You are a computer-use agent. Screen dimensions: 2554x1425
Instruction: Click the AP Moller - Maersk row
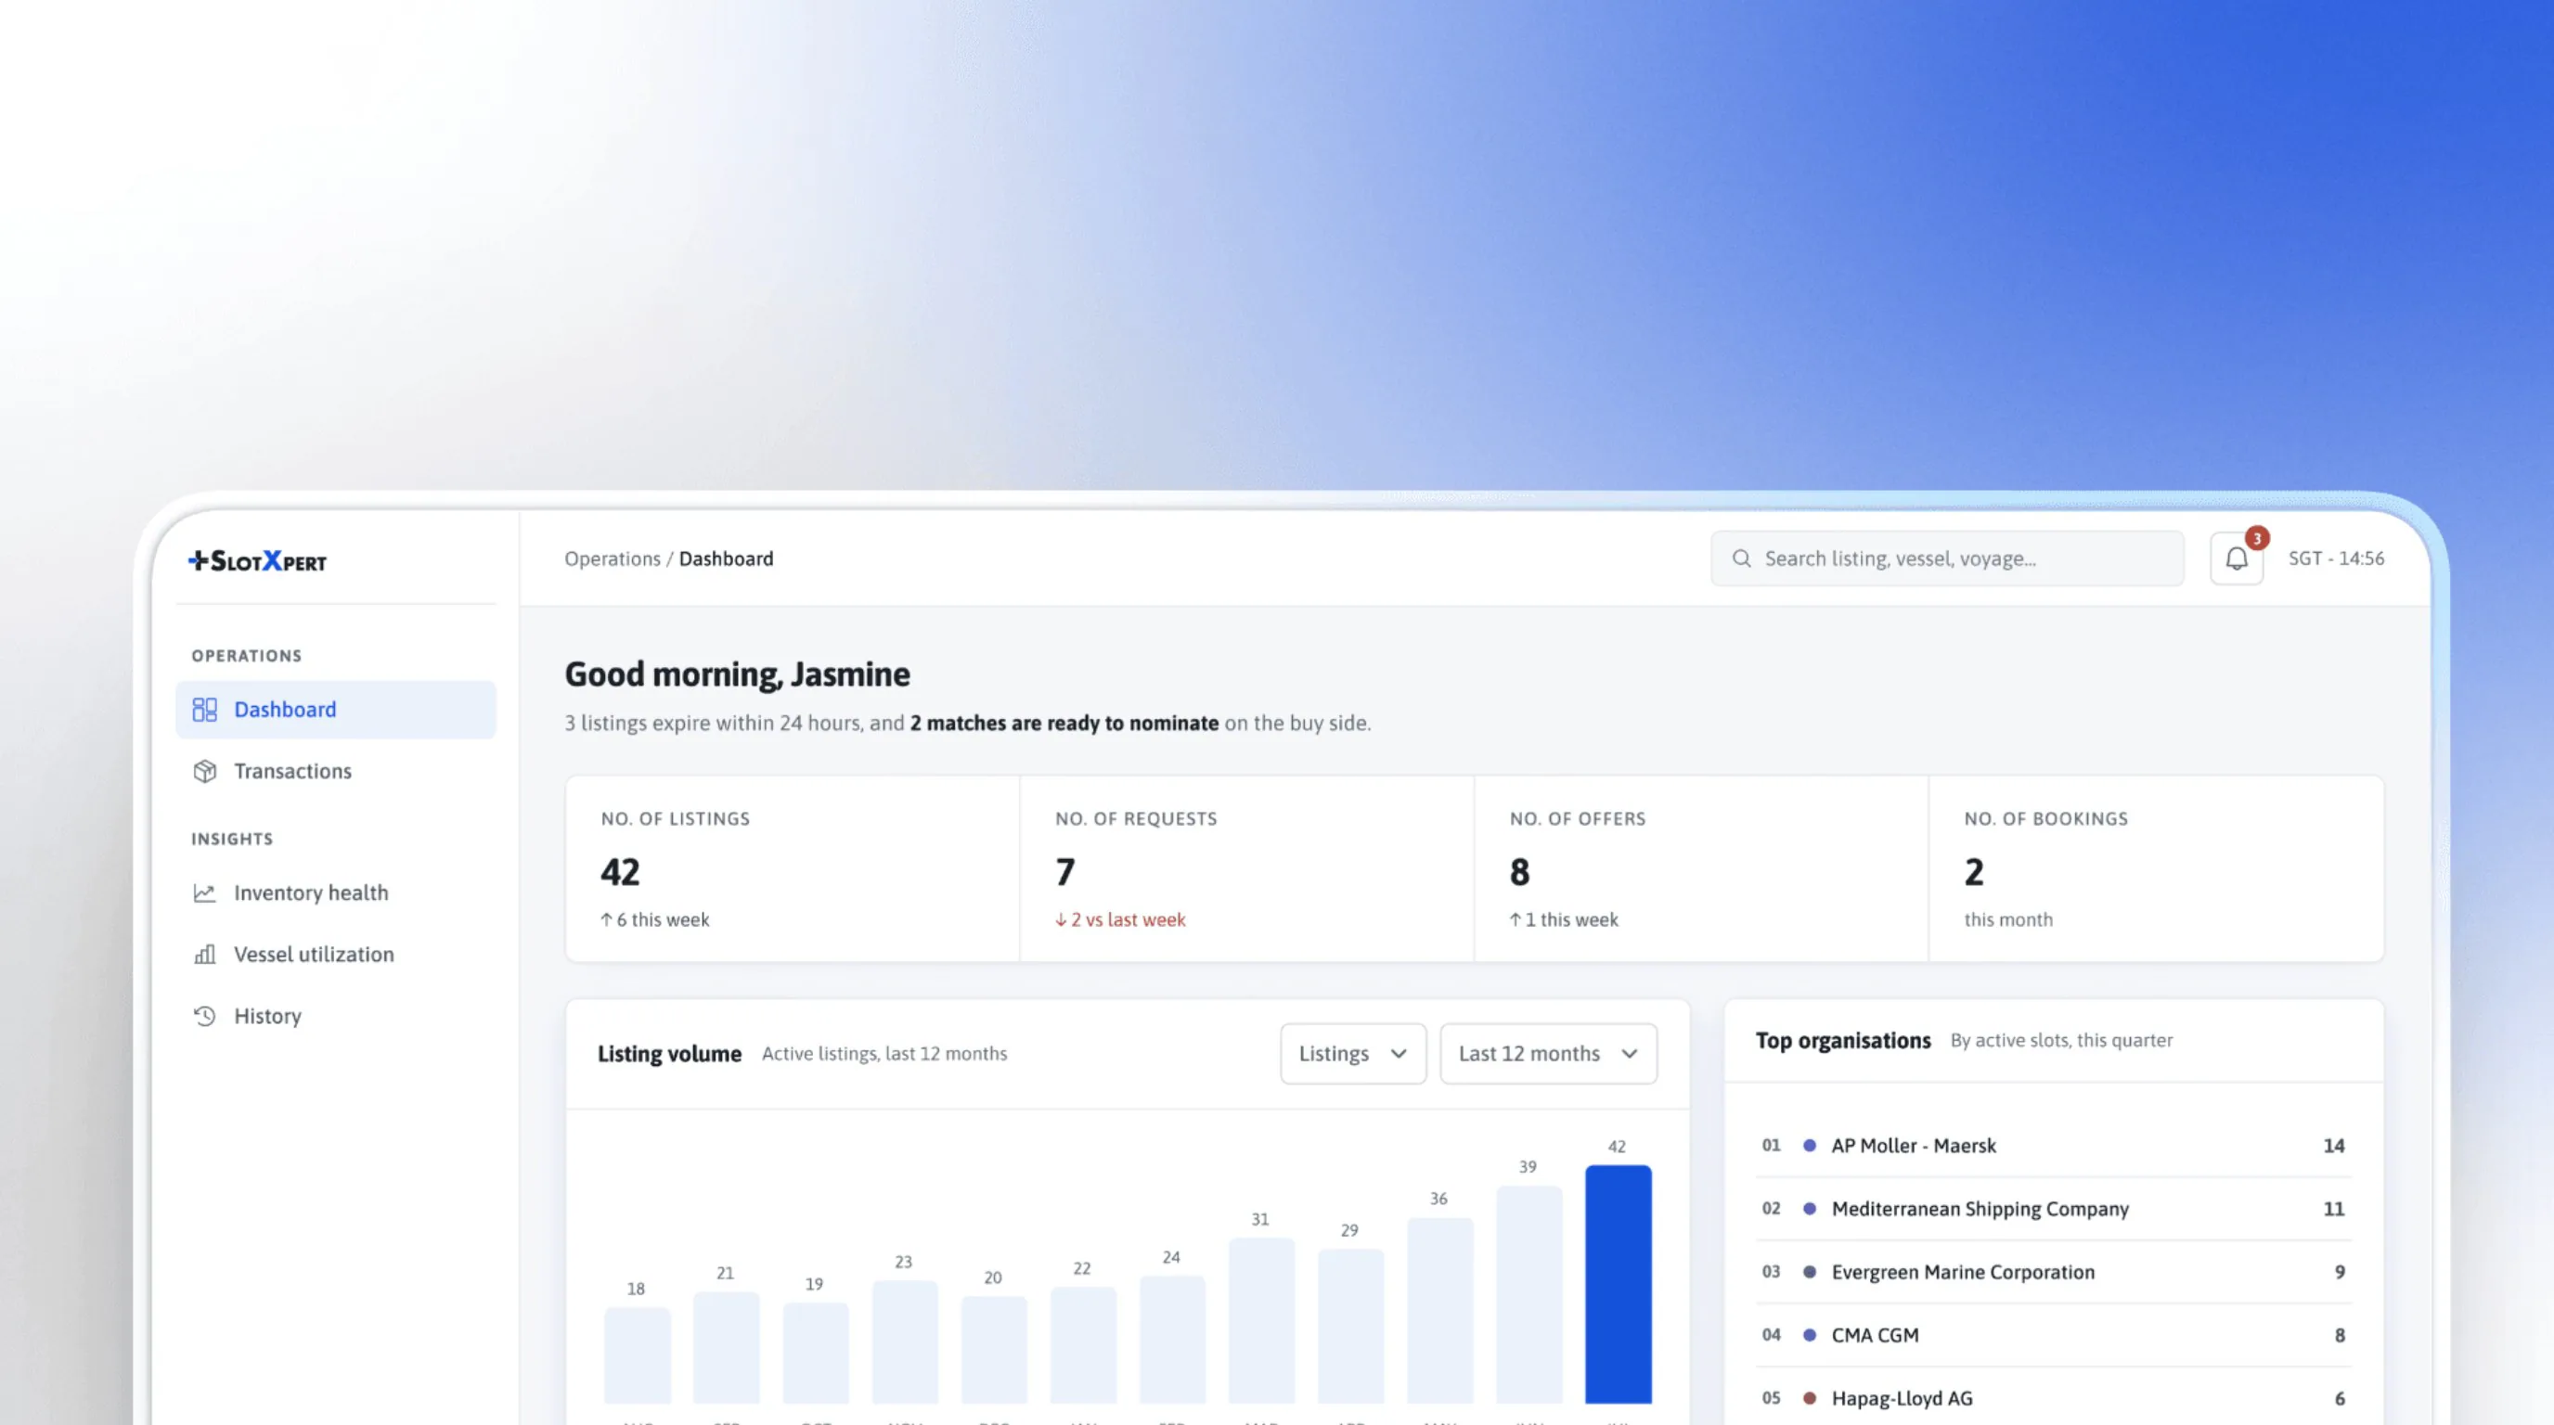tap(2053, 1146)
